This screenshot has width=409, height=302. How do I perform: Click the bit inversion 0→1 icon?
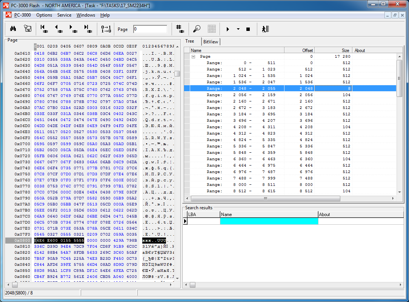point(106,29)
